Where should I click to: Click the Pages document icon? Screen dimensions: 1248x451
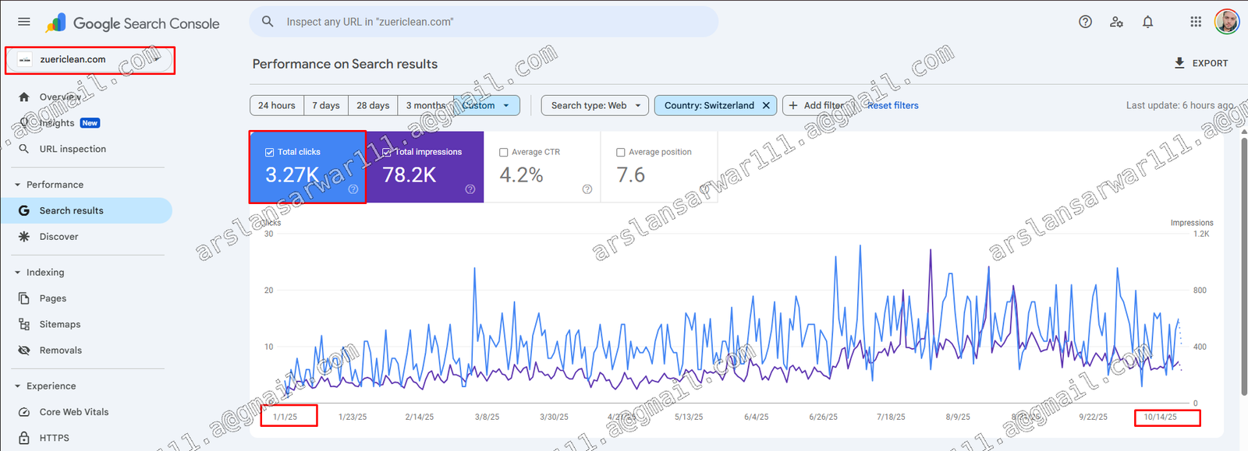click(x=24, y=298)
